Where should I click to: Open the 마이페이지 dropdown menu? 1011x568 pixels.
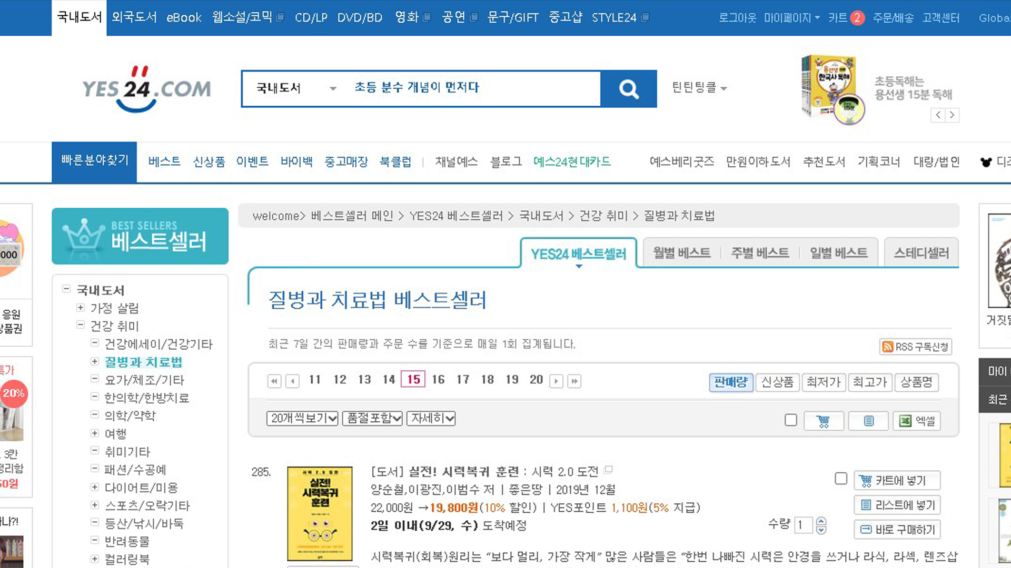792,18
